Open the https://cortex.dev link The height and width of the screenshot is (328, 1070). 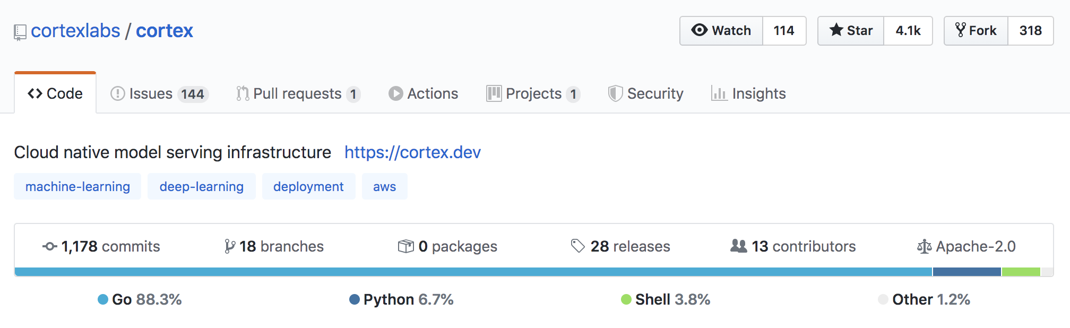[x=412, y=152]
